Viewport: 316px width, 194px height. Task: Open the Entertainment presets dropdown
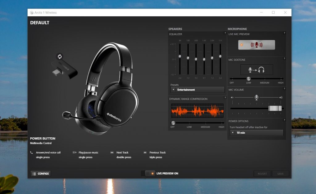tap(197, 90)
